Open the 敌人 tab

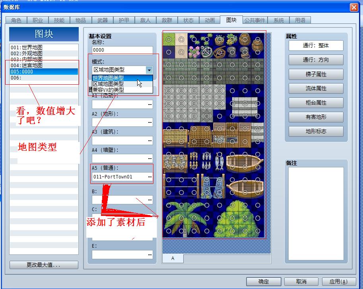(146, 20)
